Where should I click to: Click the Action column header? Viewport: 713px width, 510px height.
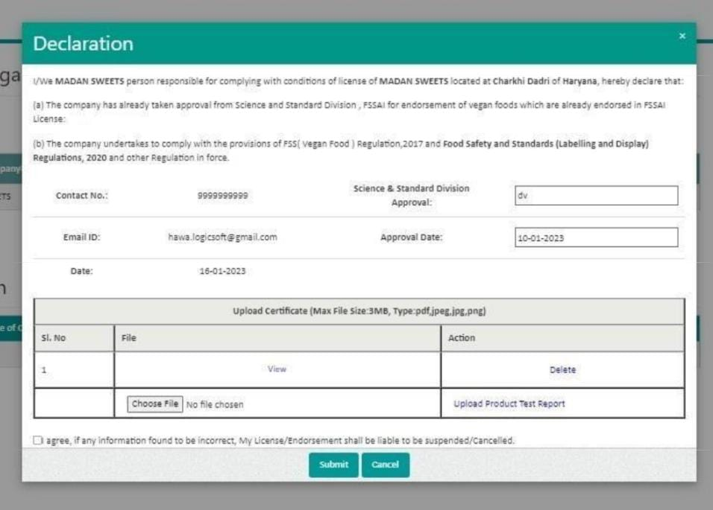461,338
